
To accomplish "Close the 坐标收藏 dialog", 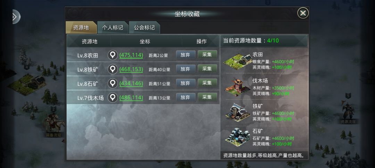I will [x=303, y=13].
